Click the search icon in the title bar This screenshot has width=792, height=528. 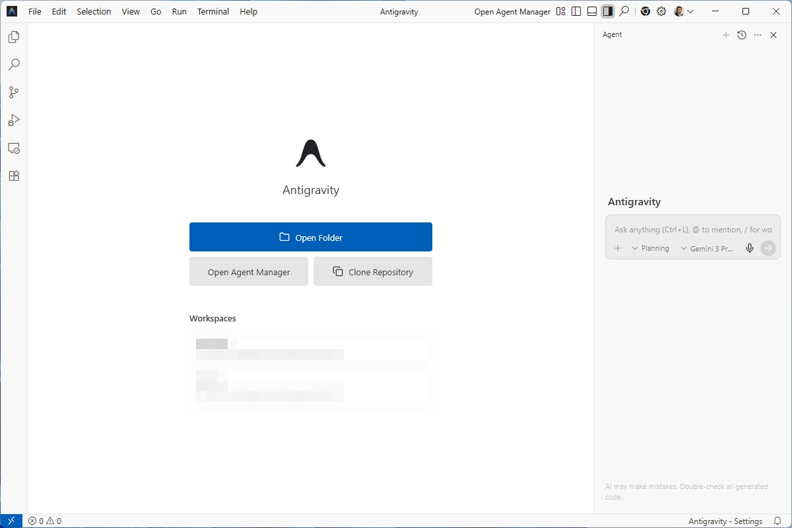coord(624,11)
